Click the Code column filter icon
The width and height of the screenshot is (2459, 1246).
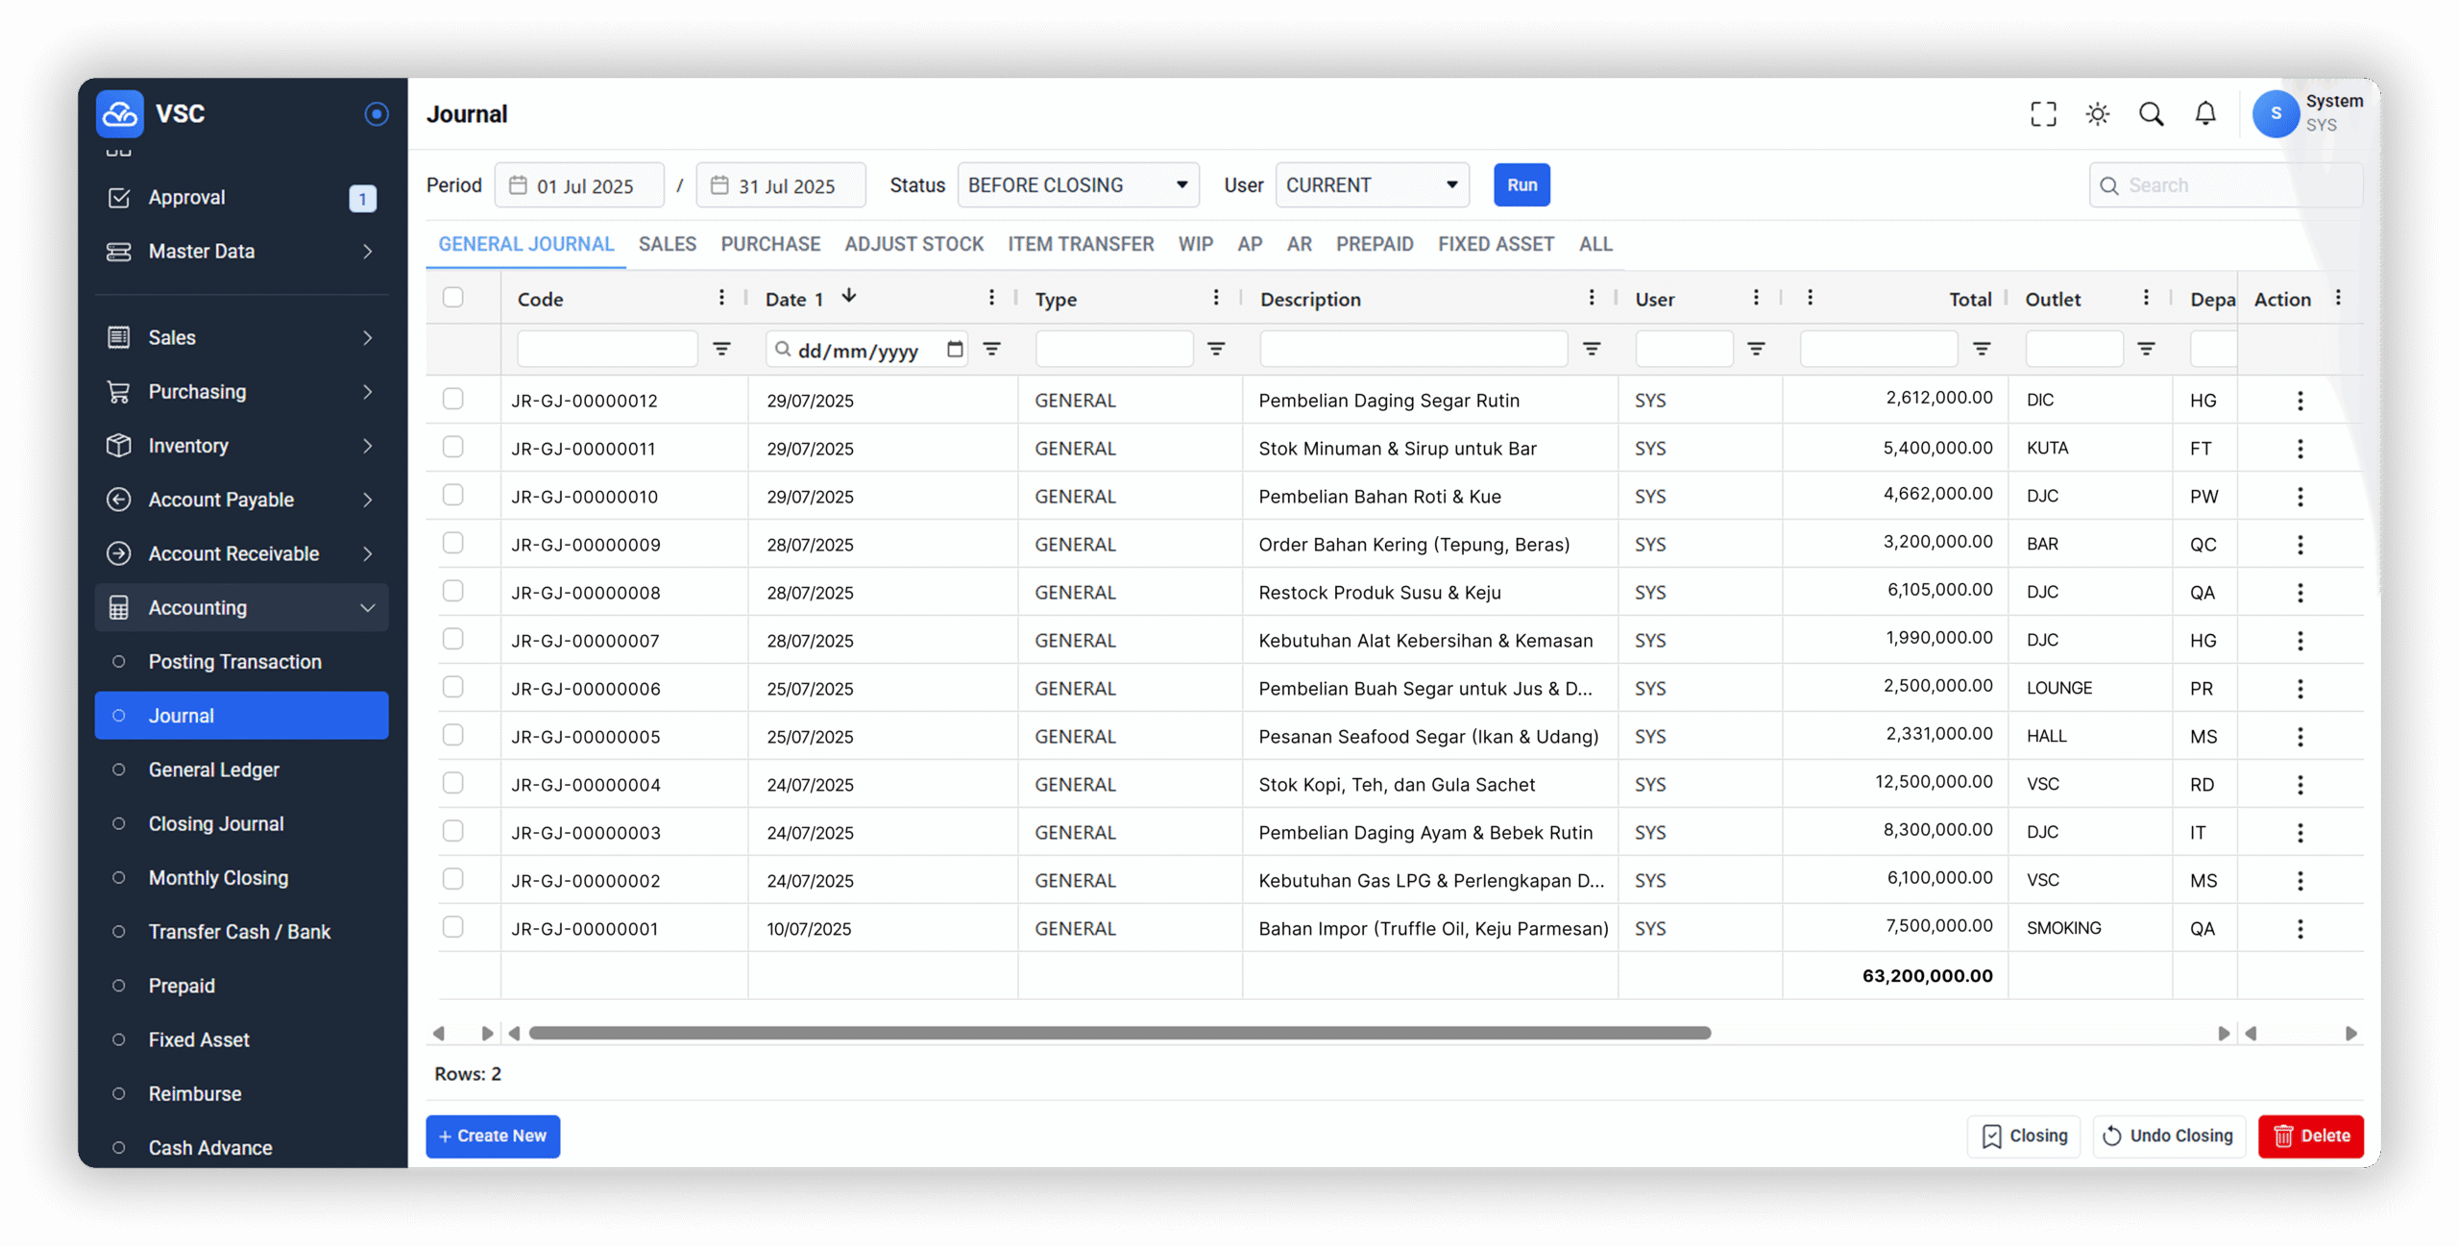[721, 349]
